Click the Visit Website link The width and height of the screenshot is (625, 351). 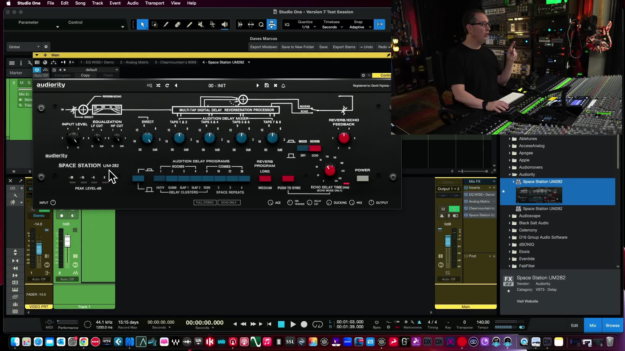point(527,301)
